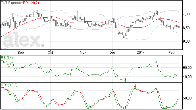196x110 pixels.
Task: Select the 2014 year label
Action: 141,52
